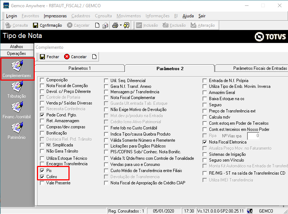
Task: Click the document properties icon next to new page
Action: point(105,25)
